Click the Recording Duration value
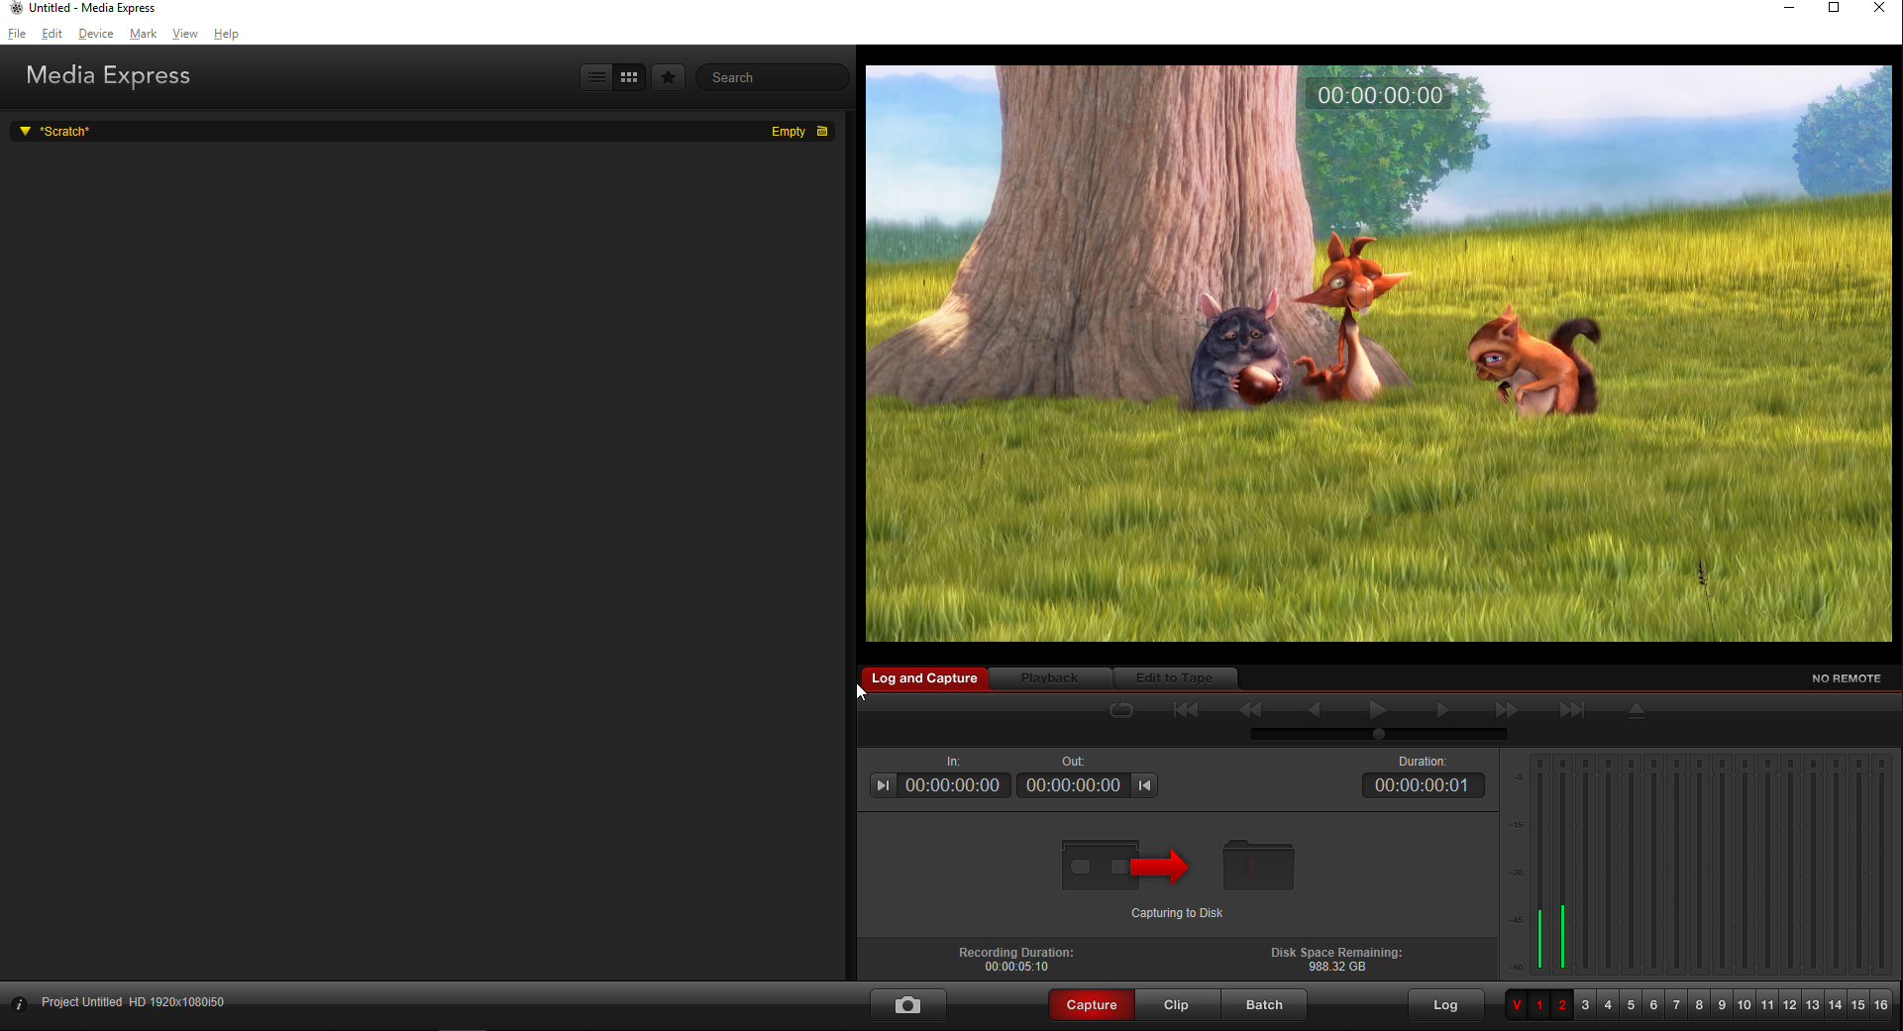 point(1016,967)
